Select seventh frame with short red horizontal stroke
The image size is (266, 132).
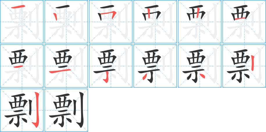(22, 66)
